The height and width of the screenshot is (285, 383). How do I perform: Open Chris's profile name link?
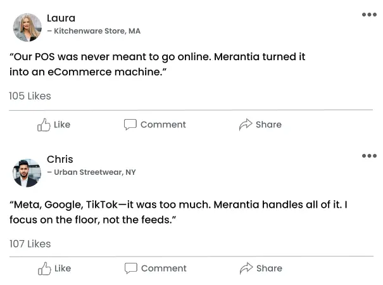tap(60, 159)
